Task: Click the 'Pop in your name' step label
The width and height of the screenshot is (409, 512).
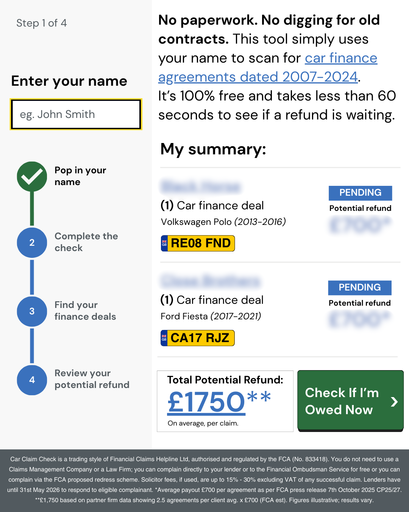Action: pos(80,176)
